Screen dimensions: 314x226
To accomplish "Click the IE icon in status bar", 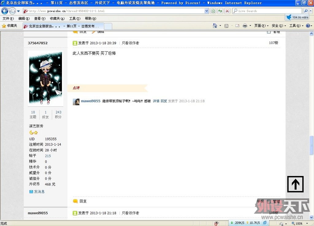I will click(x=265, y=223).
